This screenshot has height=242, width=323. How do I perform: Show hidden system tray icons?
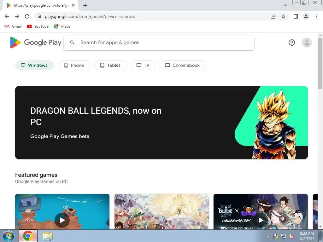[x=268, y=236]
